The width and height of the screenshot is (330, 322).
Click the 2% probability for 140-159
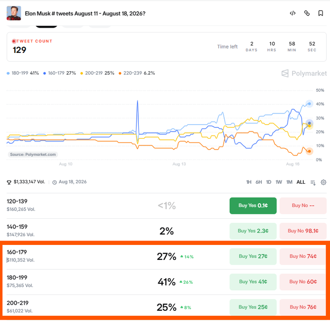[166, 231]
